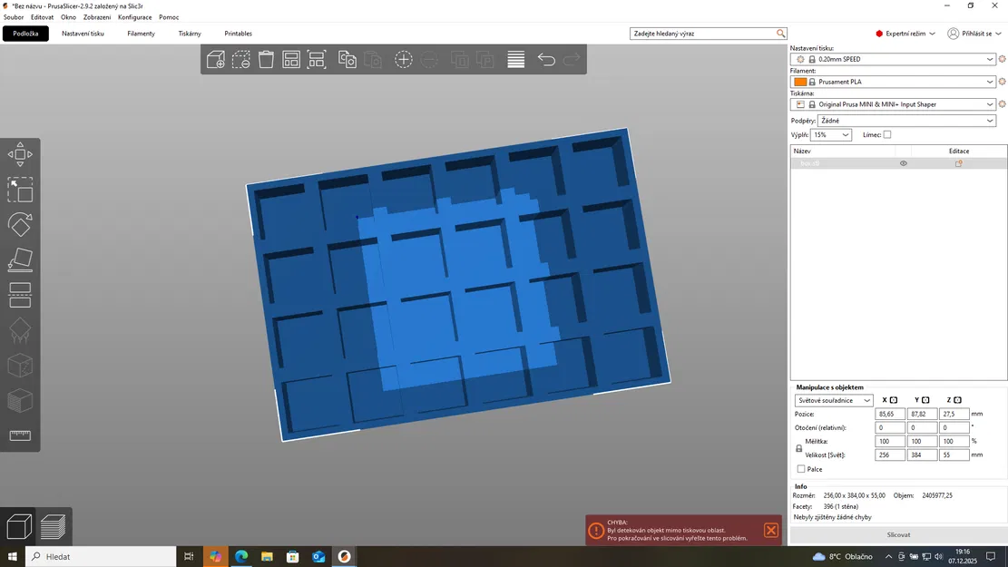Click the X position field 85,65
This screenshot has width=1008, height=567.
(x=890, y=414)
